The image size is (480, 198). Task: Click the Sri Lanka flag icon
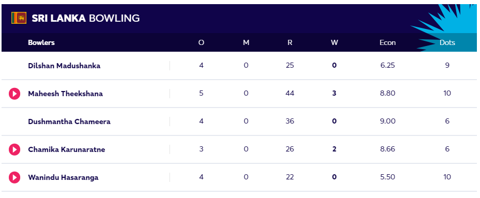point(19,18)
